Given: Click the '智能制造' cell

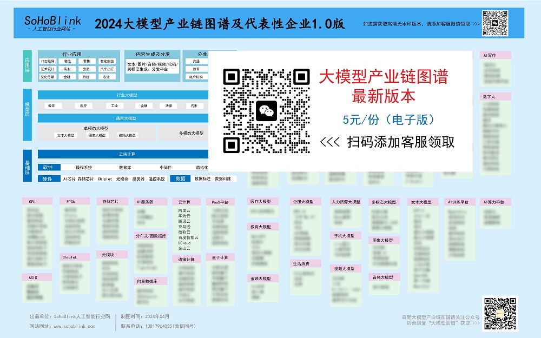Looking at the screenshot, I should (107, 62).
